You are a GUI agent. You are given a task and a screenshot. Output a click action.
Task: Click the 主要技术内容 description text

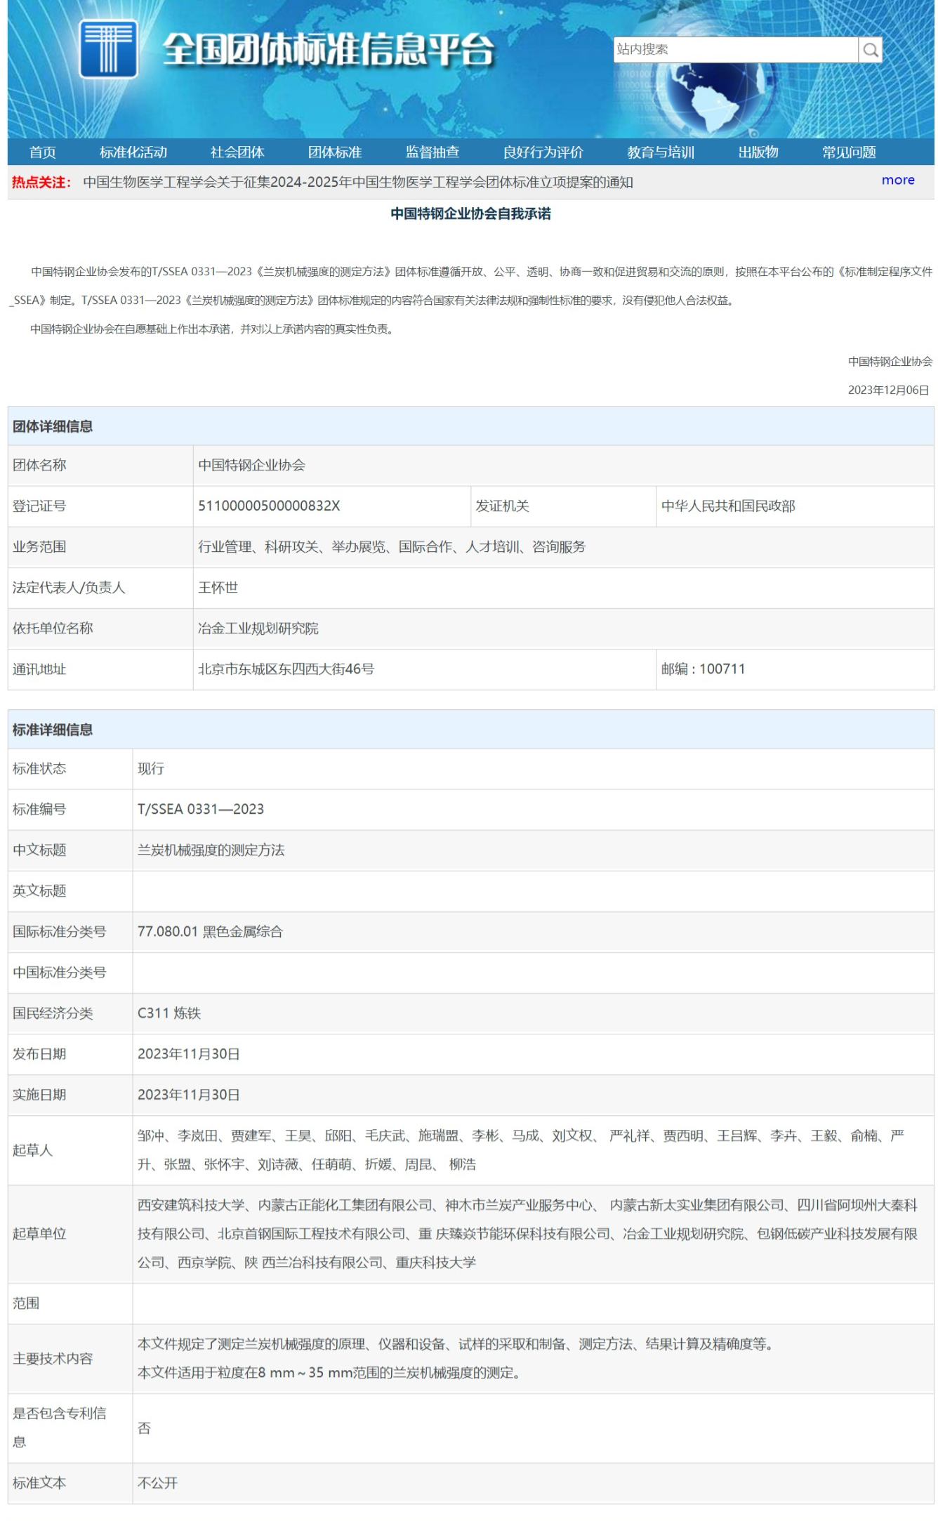point(455,1358)
